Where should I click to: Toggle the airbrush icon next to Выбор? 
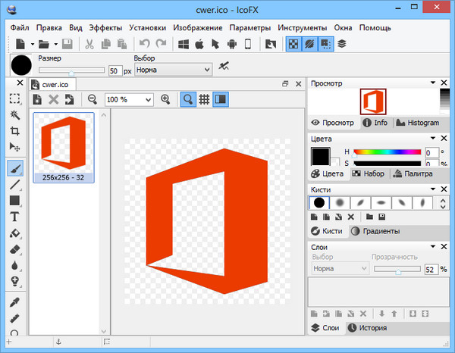tap(224, 67)
